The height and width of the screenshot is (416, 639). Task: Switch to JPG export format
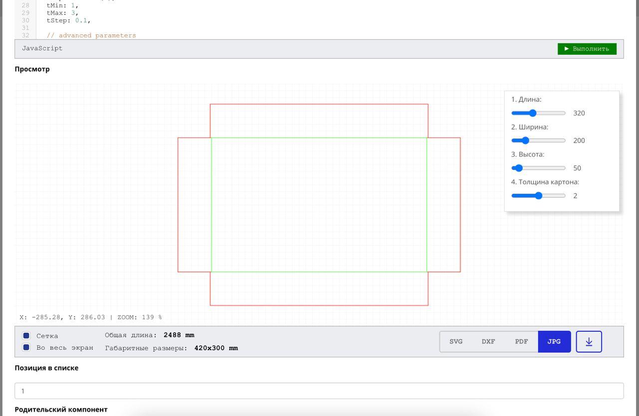tap(554, 342)
